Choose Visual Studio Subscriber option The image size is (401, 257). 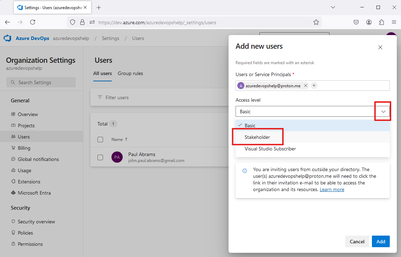pyautogui.click(x=313, y=149)
